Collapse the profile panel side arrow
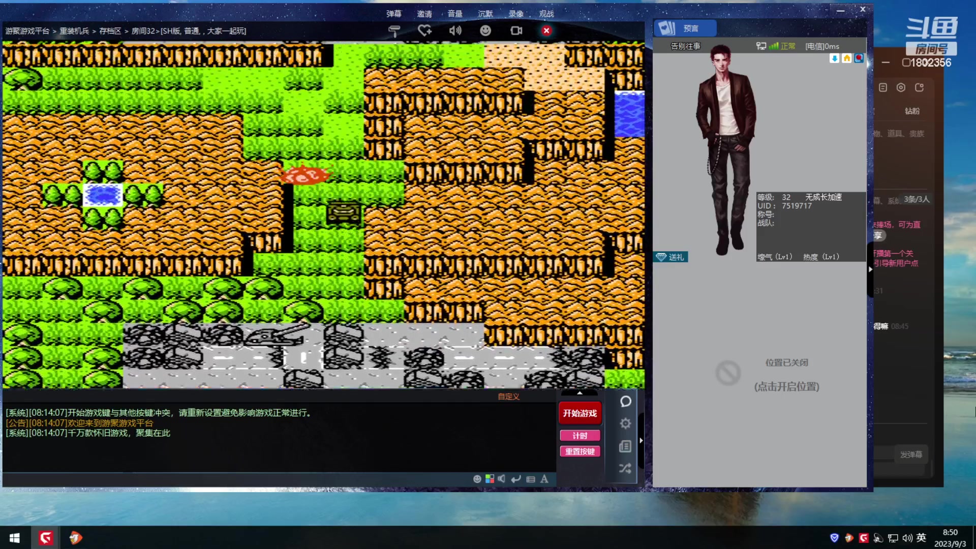 tap(870, 269)
